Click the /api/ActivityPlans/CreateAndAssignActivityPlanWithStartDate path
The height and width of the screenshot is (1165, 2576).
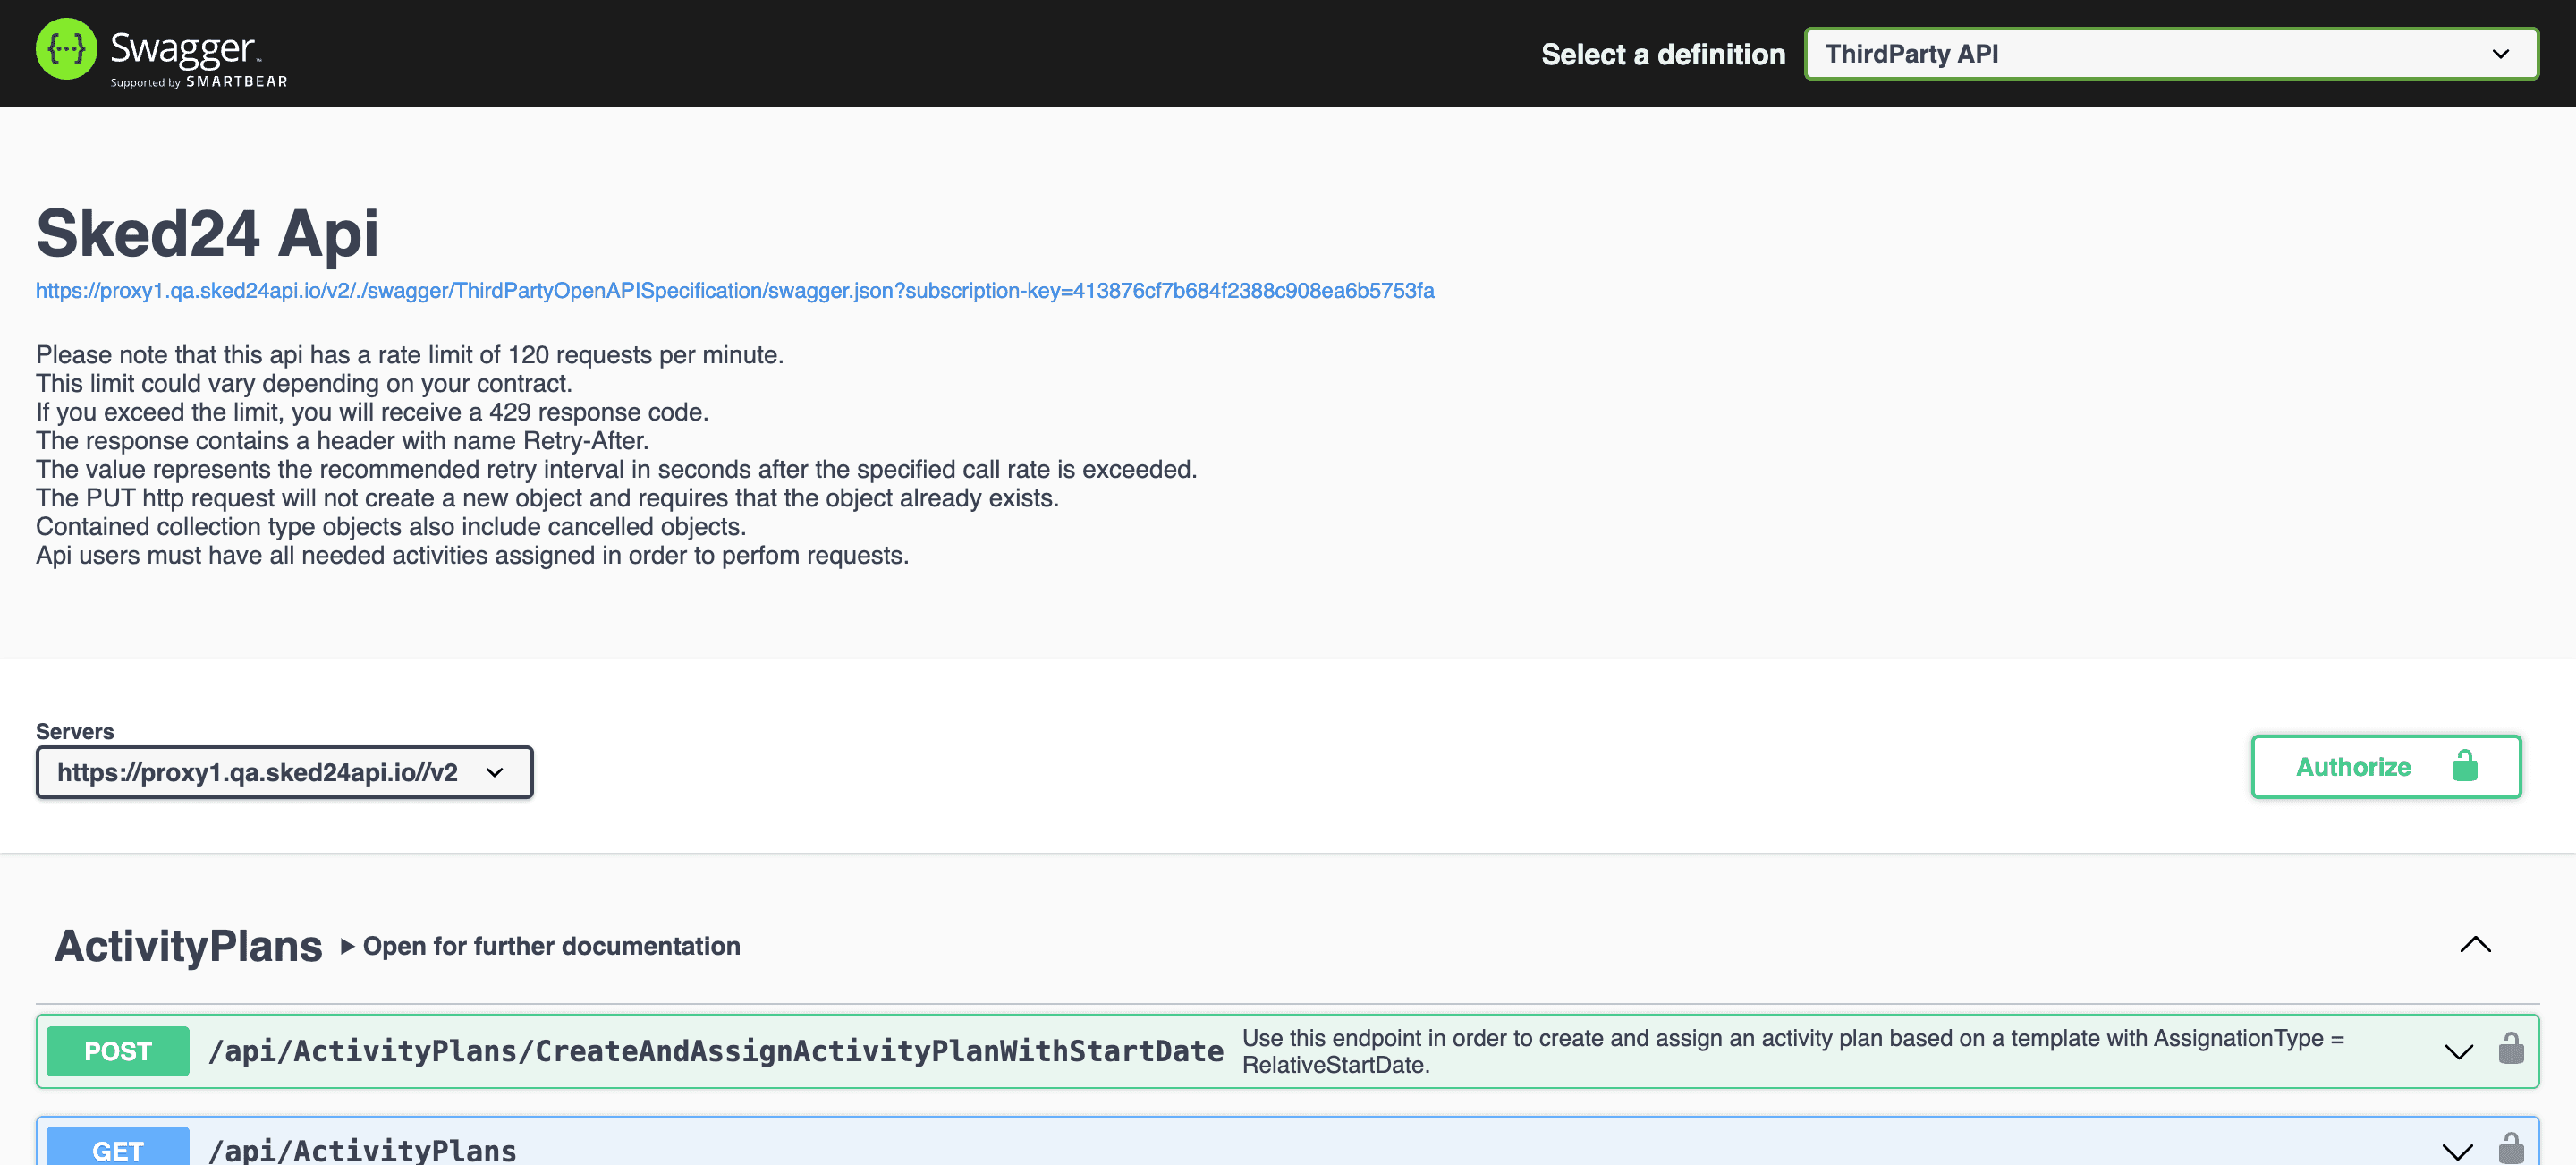click(x=716, y=1052)
